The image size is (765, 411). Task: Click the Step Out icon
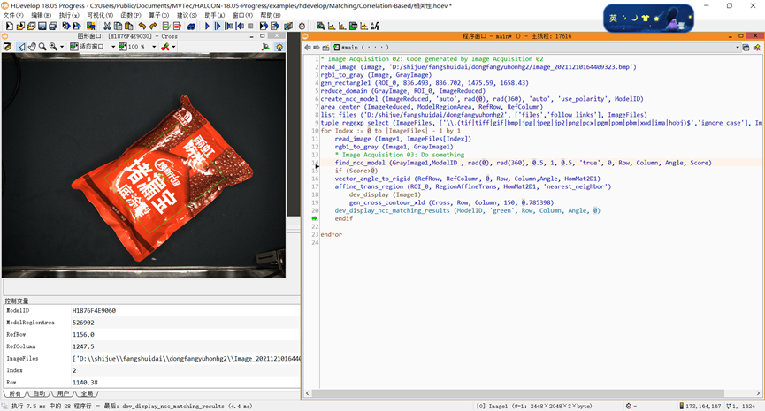tap(240, 26)
